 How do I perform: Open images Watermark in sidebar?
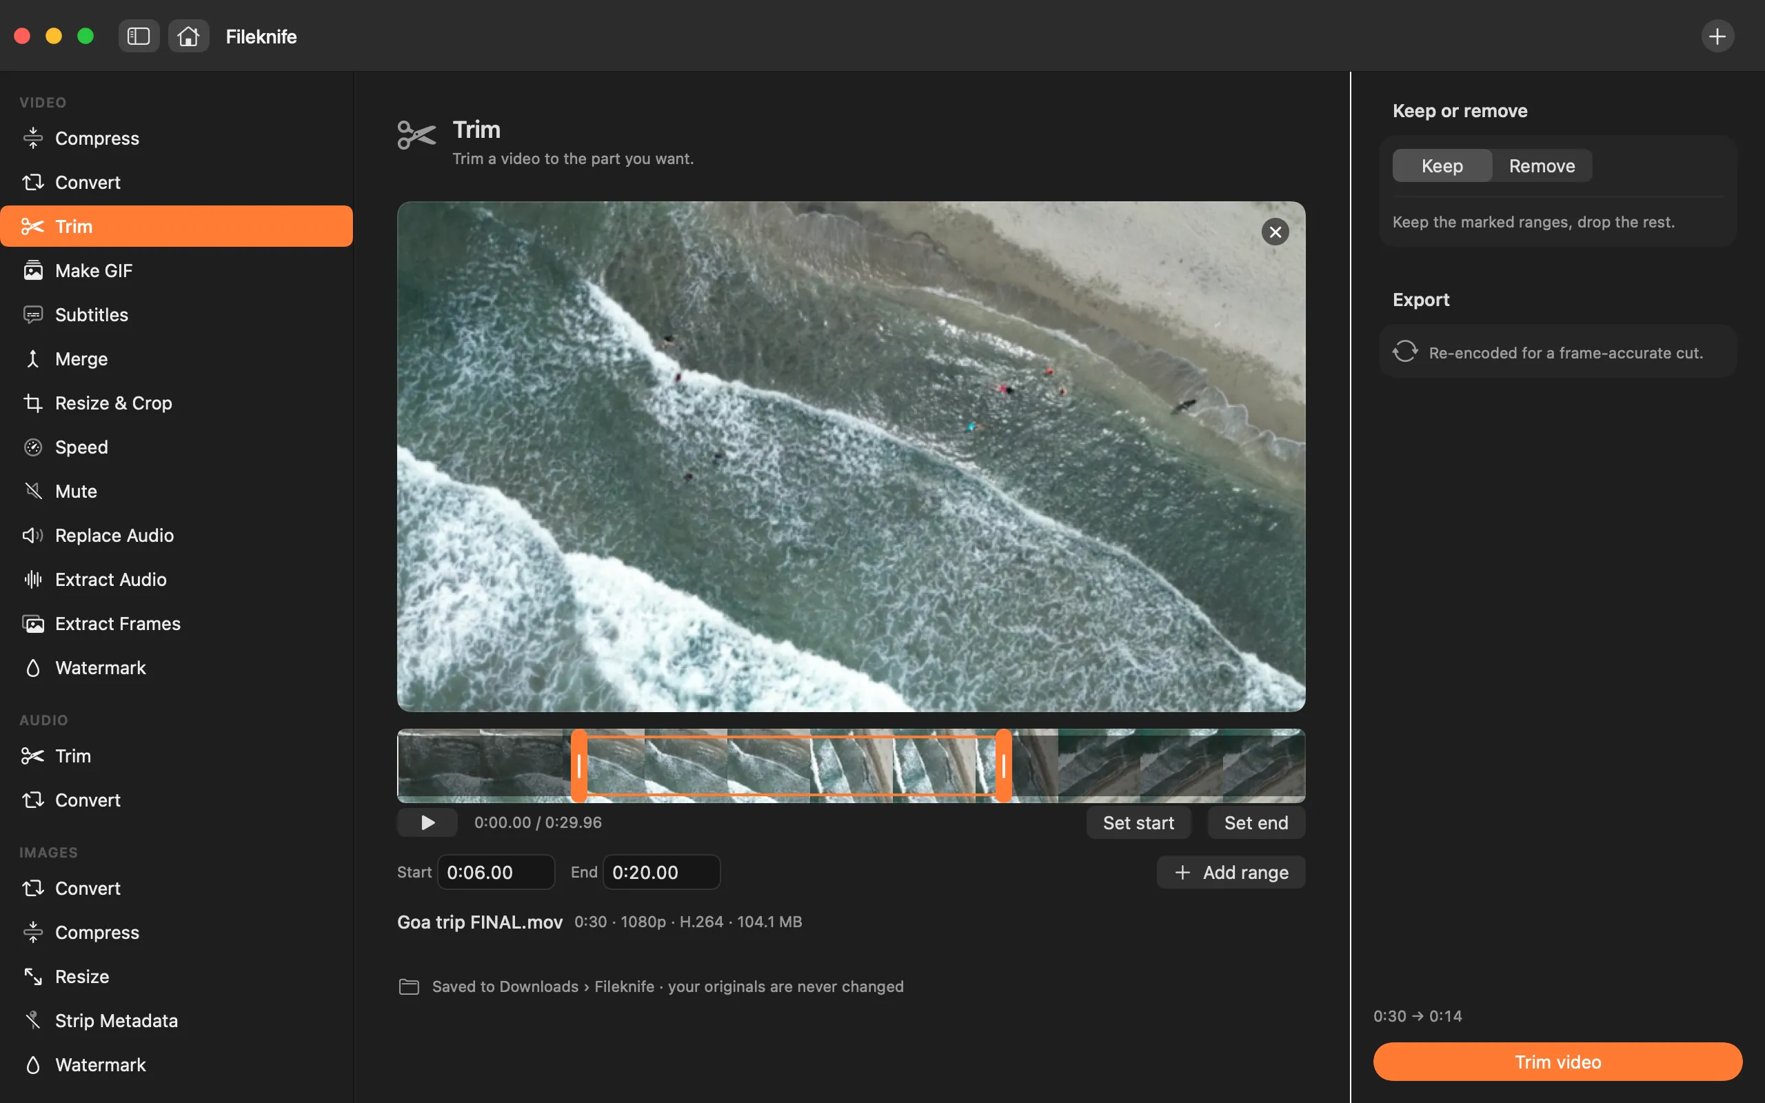[x=176, y=1065]
